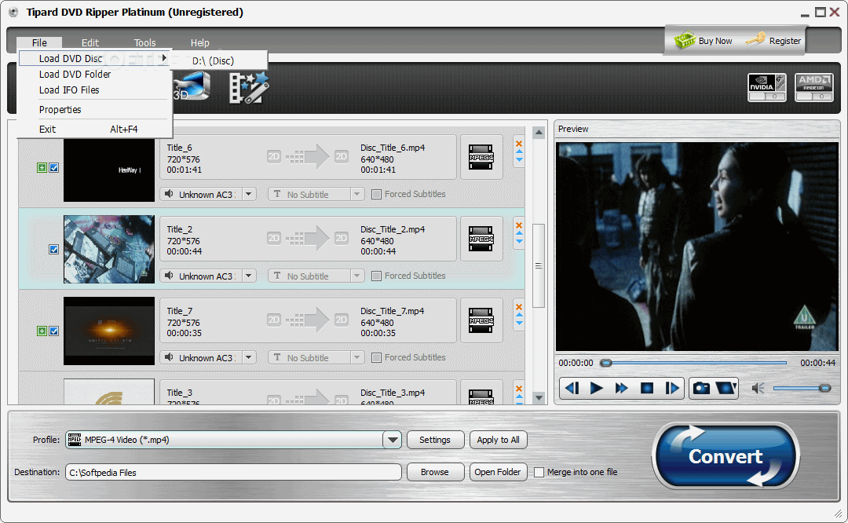Open Title_6 audio track dropdown
Image resolution: width=848 pixels, height=523 pixels.
coord(249,194)
